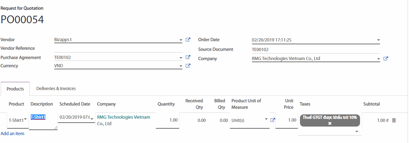
Task: Switch to Deliveries & Invoices tab
Action: 56,88
